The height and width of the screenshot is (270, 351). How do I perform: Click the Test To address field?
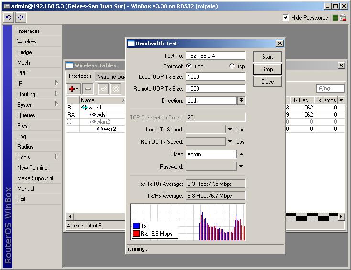click(x=216, y=56)
